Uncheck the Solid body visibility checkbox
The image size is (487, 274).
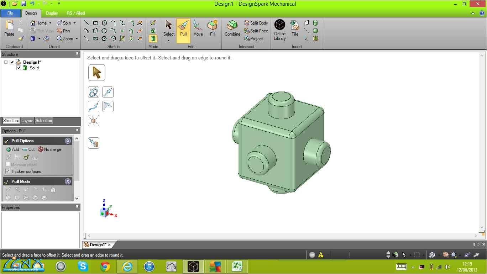pyautogui.click(x=19, y=68)
